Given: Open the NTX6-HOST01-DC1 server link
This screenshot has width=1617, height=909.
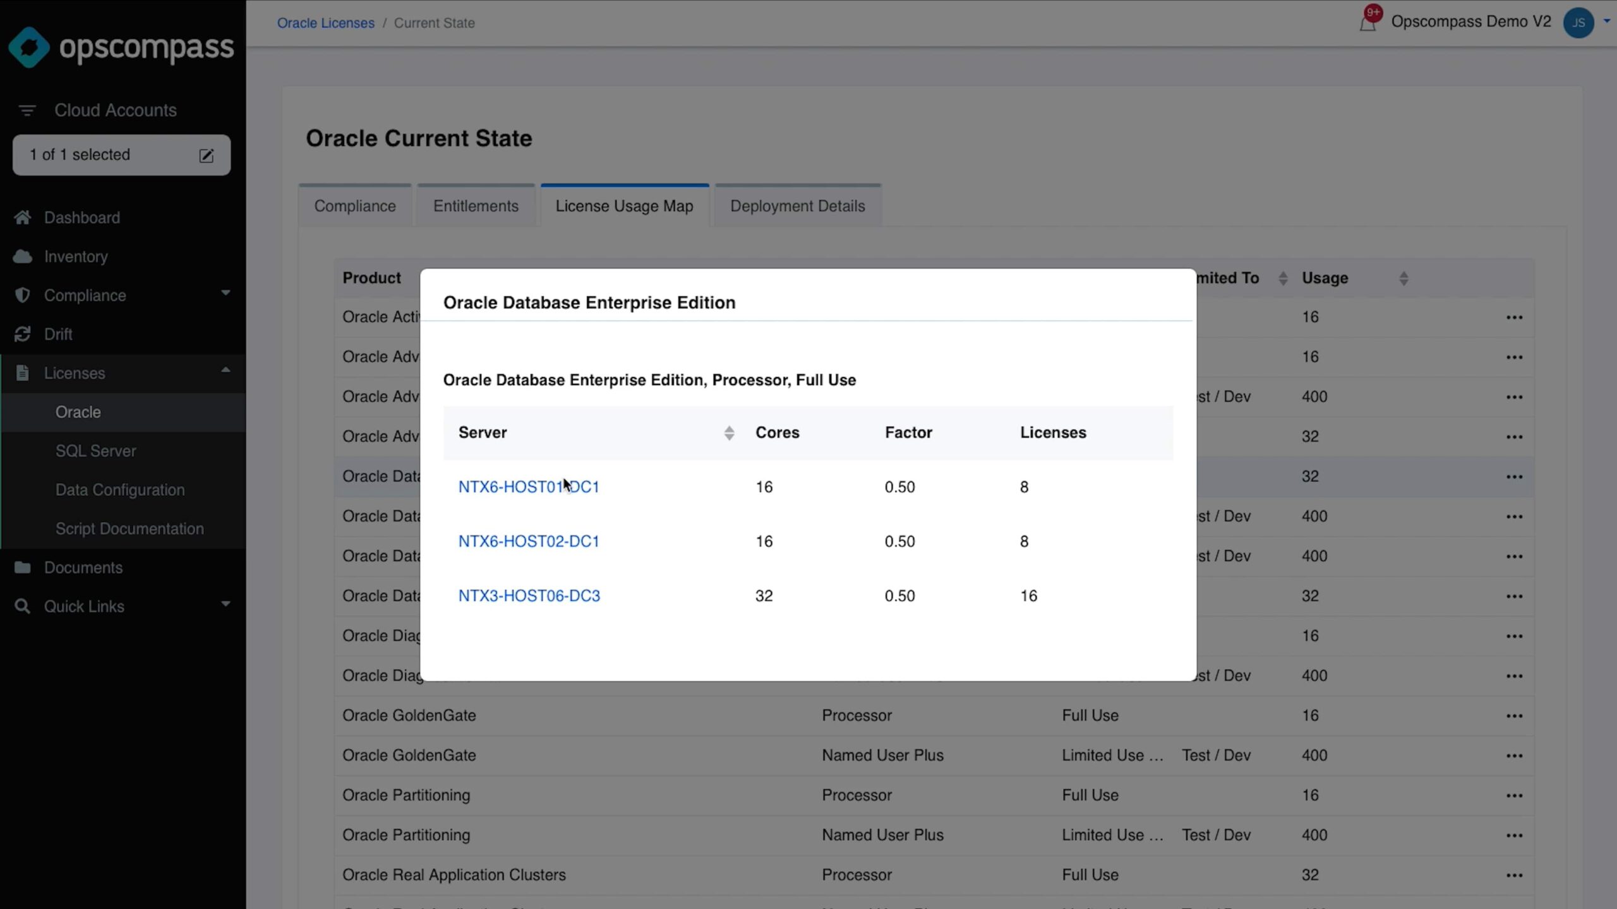Looking at the screenshot, I should coord(529,487).
